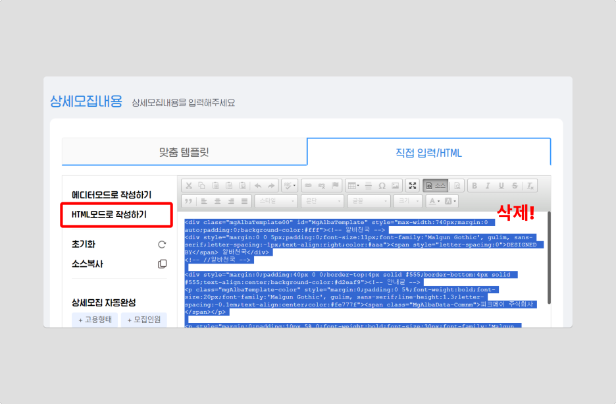Screen dimensions: 616x404
Task: Select HTML모드로 작성하기 option
Action: pos(109,214)
